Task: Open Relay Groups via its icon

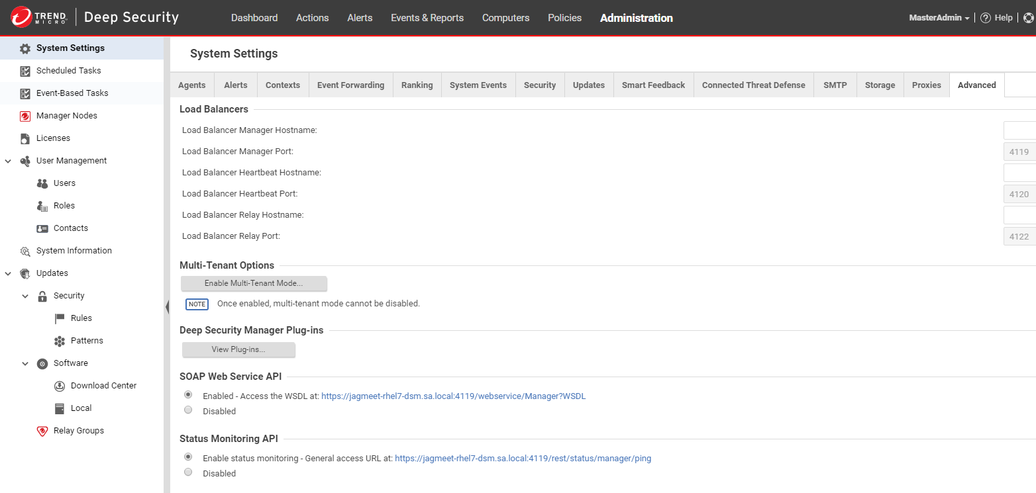Action: click(x=42, y=431)
